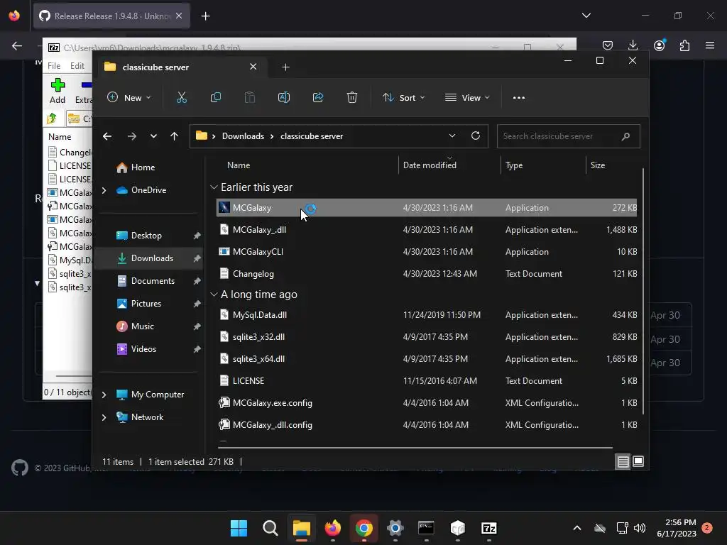Viewport: 727px width, 545px height.
Task: Click the taskbar Search magnifier
Action: (270, 528)
